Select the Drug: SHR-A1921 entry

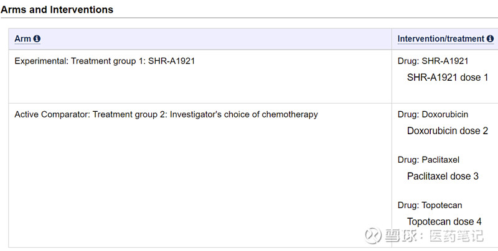click(433, 62)
